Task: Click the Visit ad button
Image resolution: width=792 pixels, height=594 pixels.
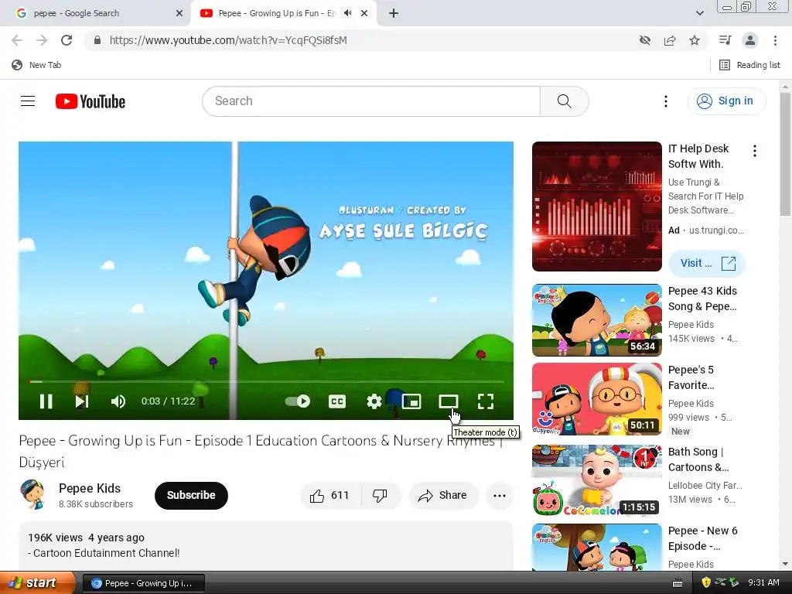Action: [707, 263]
